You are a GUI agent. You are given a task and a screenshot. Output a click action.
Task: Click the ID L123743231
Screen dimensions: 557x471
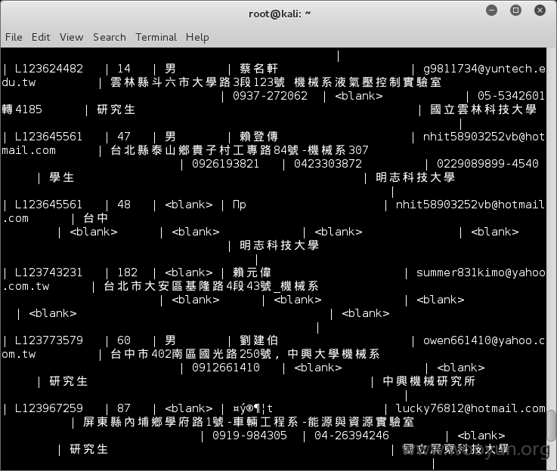pos(48,272)
